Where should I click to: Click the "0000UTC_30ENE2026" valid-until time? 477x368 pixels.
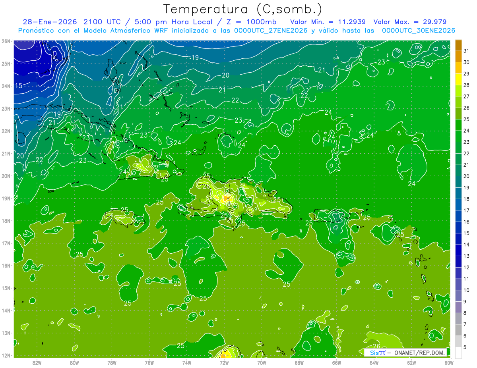tap(418, 31)
